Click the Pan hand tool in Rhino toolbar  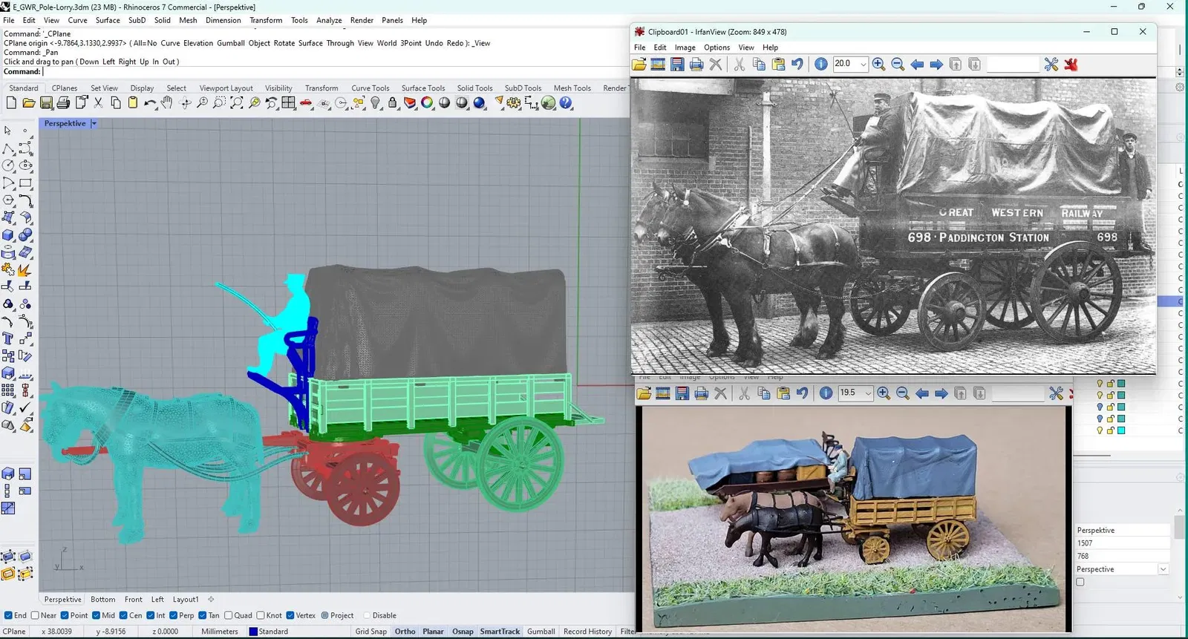click(x=167, y=103)
